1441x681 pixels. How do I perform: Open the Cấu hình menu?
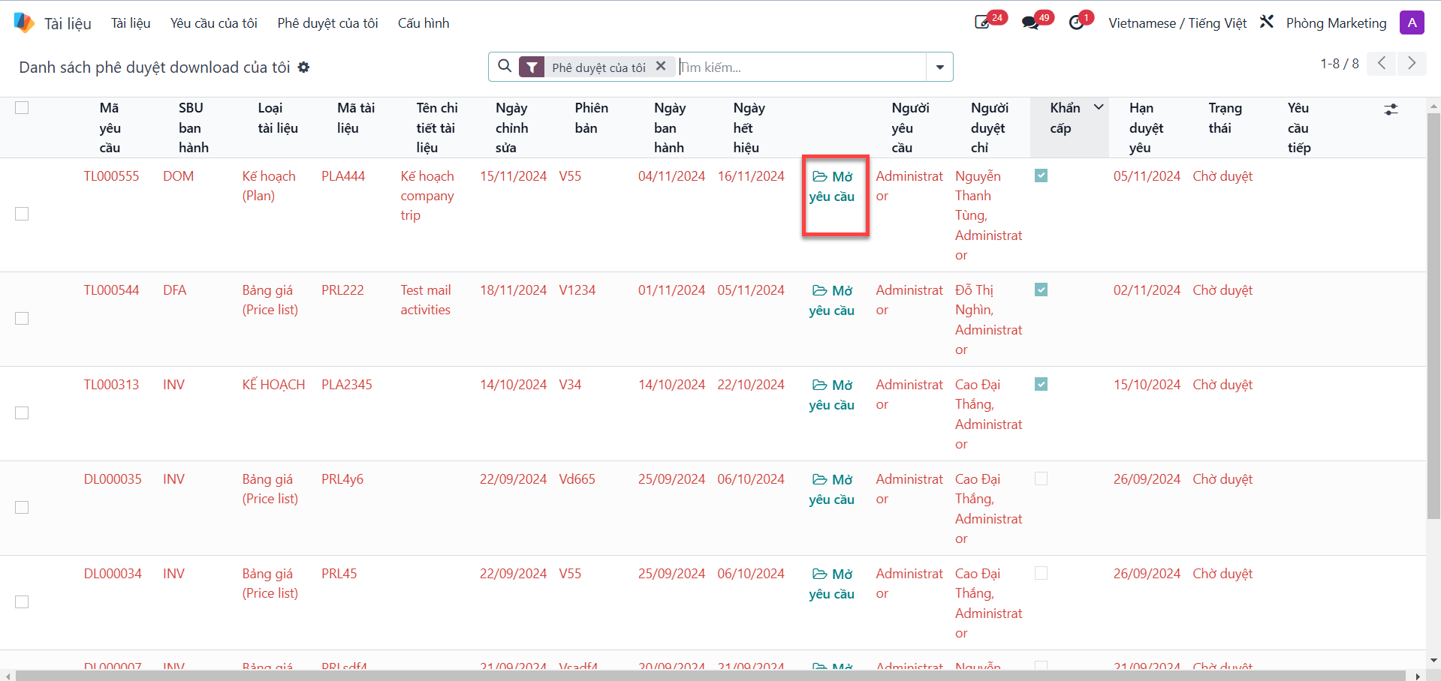pyautogui.click(x=424, y=23)
